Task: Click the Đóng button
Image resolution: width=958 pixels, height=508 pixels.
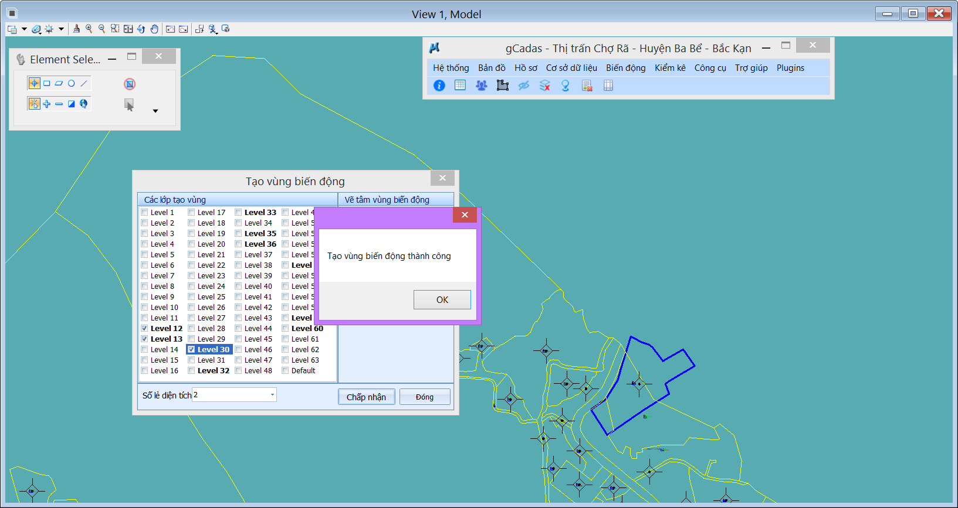Action: tap(425, 397)
